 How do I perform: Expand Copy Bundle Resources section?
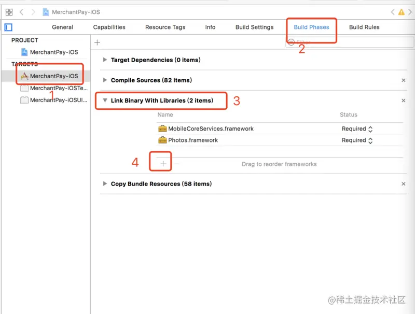[105, 184]
